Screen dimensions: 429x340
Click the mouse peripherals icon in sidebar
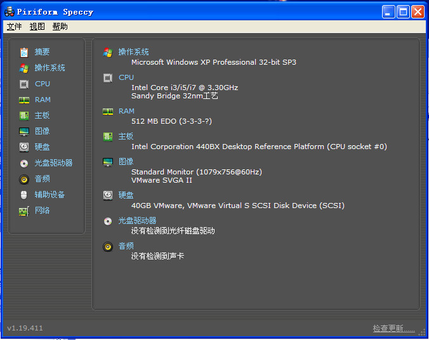click(24, 195)
